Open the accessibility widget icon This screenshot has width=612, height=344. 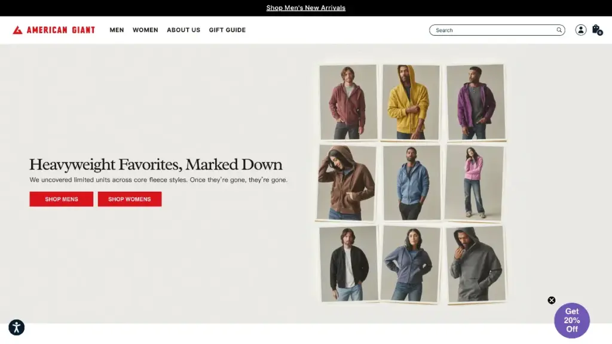coord(16,327)
